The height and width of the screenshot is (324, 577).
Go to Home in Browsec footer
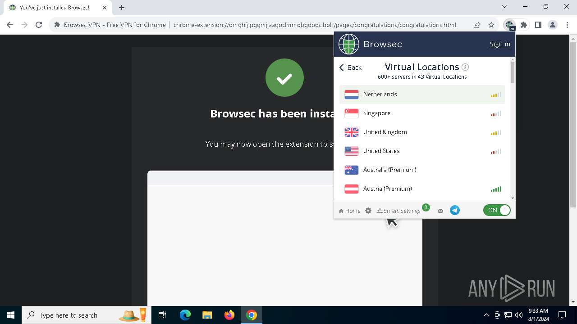(x=349, y=211)
